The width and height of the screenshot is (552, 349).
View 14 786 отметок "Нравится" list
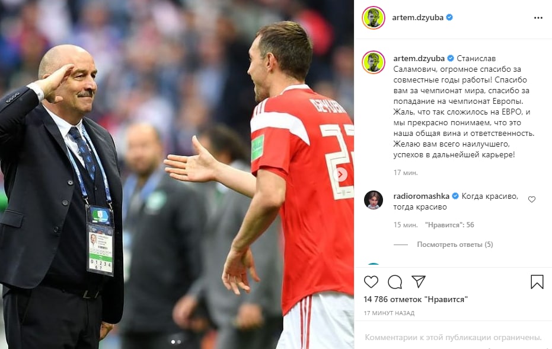point(416,299)
